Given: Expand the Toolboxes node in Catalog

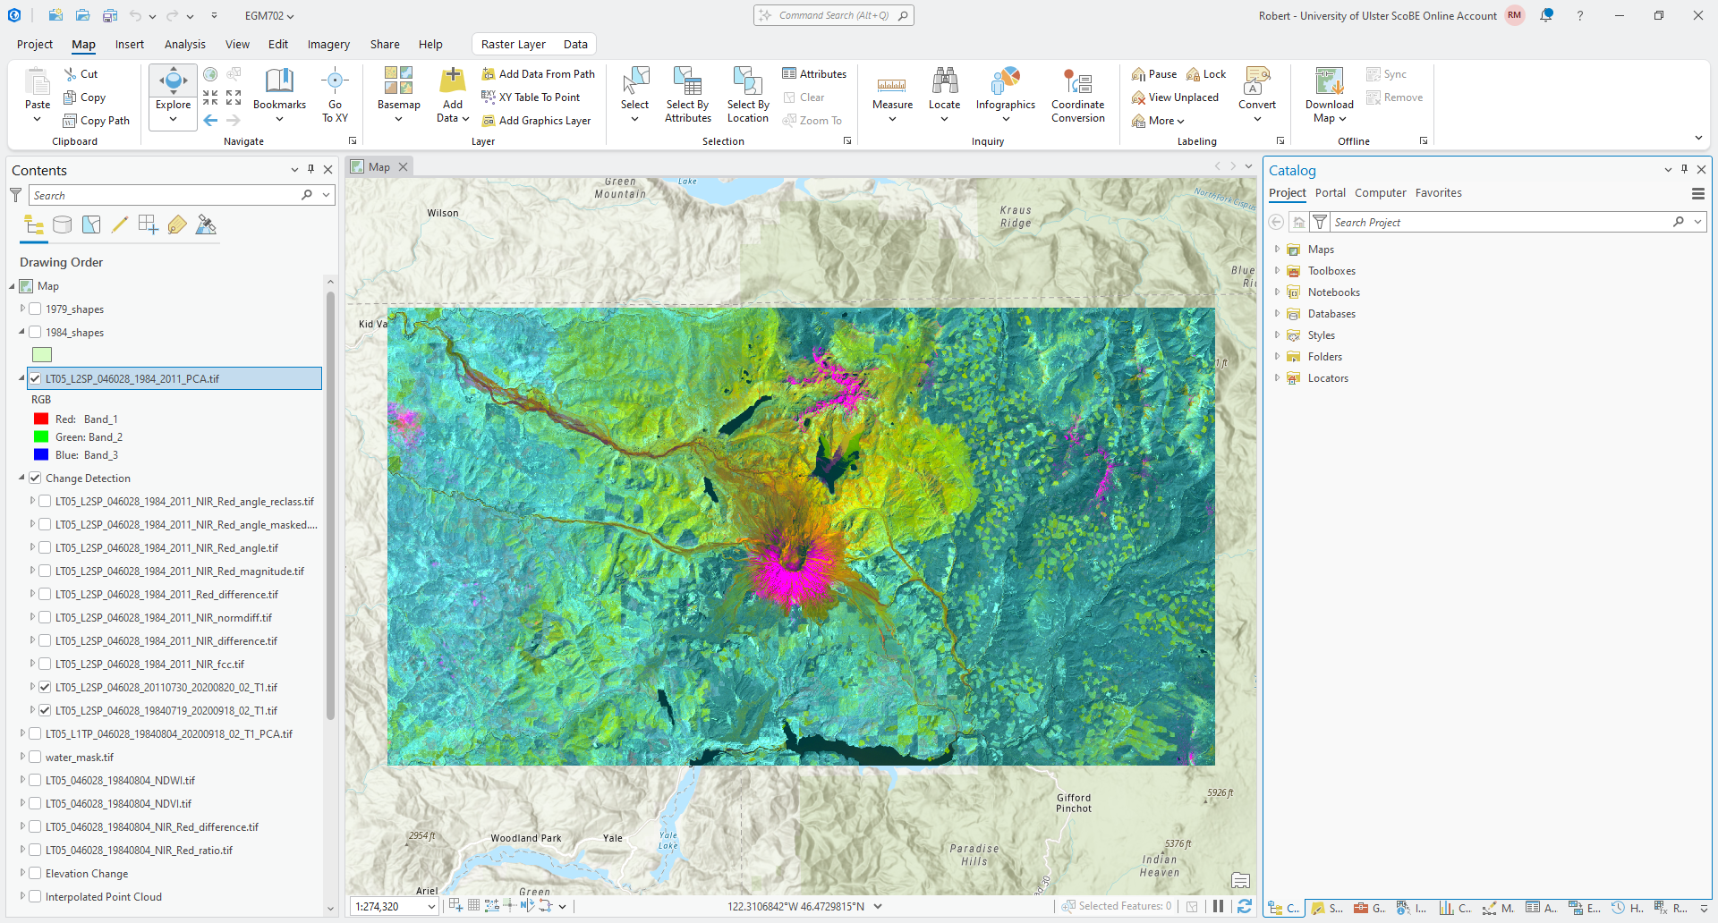Looking at the screenshot, I should pyautogui.click(x=1277, y=271).
